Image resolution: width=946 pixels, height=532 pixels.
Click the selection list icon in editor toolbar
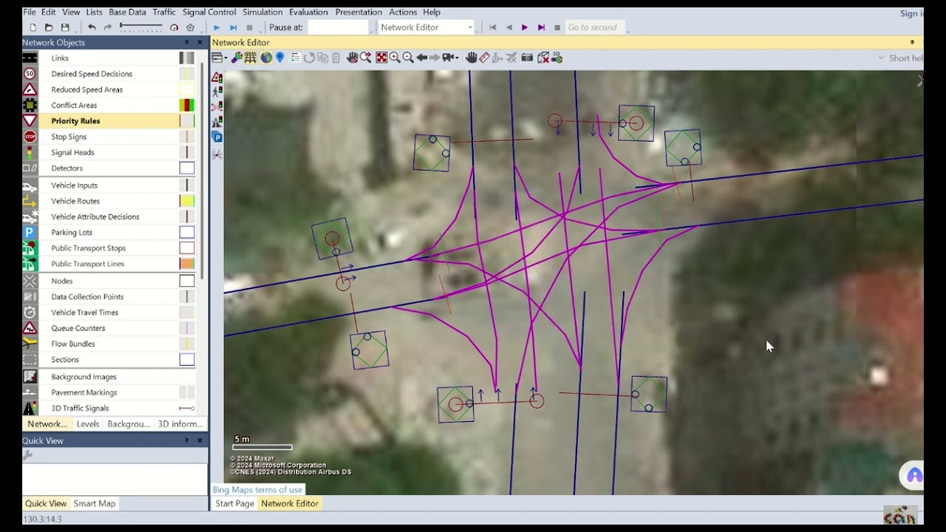[x=295, y=58]
